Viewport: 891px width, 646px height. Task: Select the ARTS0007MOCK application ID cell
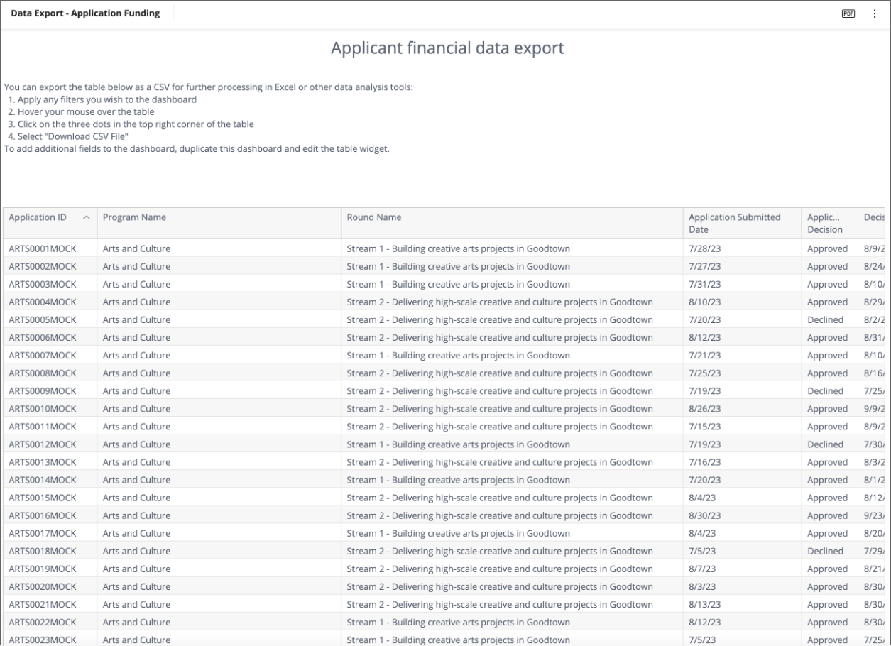50,355
